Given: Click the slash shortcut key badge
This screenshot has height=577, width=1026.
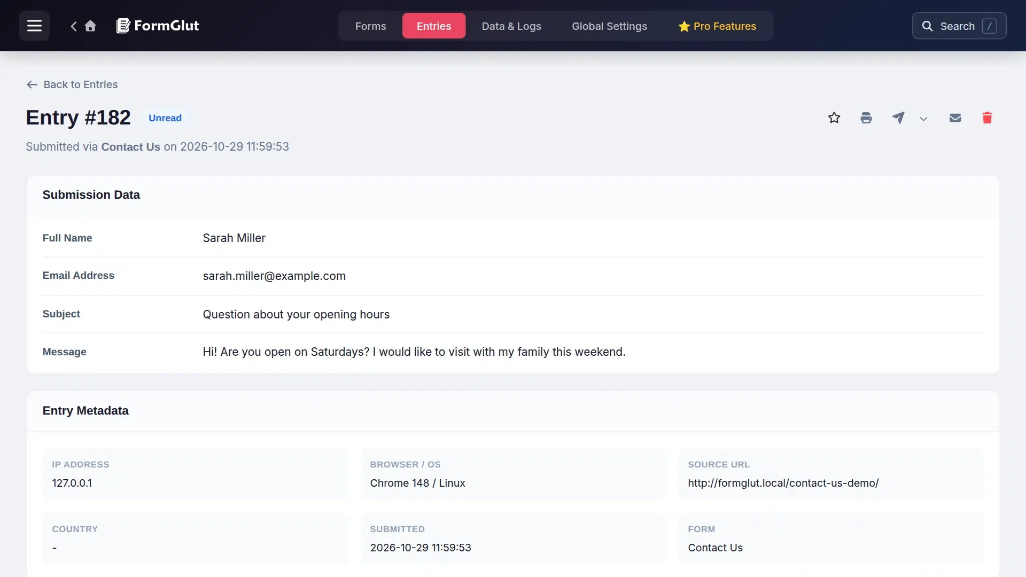Looking at the screenshot, I should click(989, 26).
